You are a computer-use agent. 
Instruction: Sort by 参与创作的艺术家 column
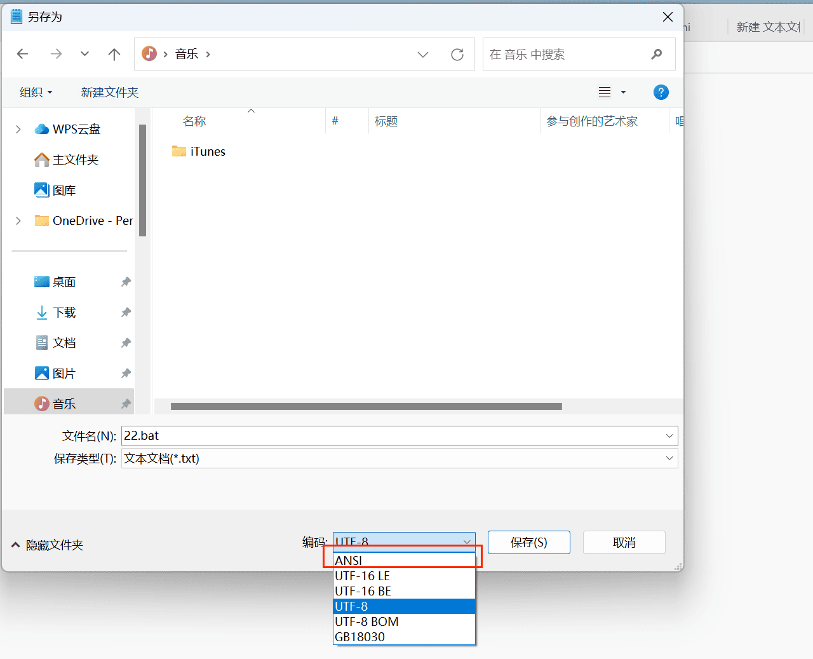click(592, 121)
